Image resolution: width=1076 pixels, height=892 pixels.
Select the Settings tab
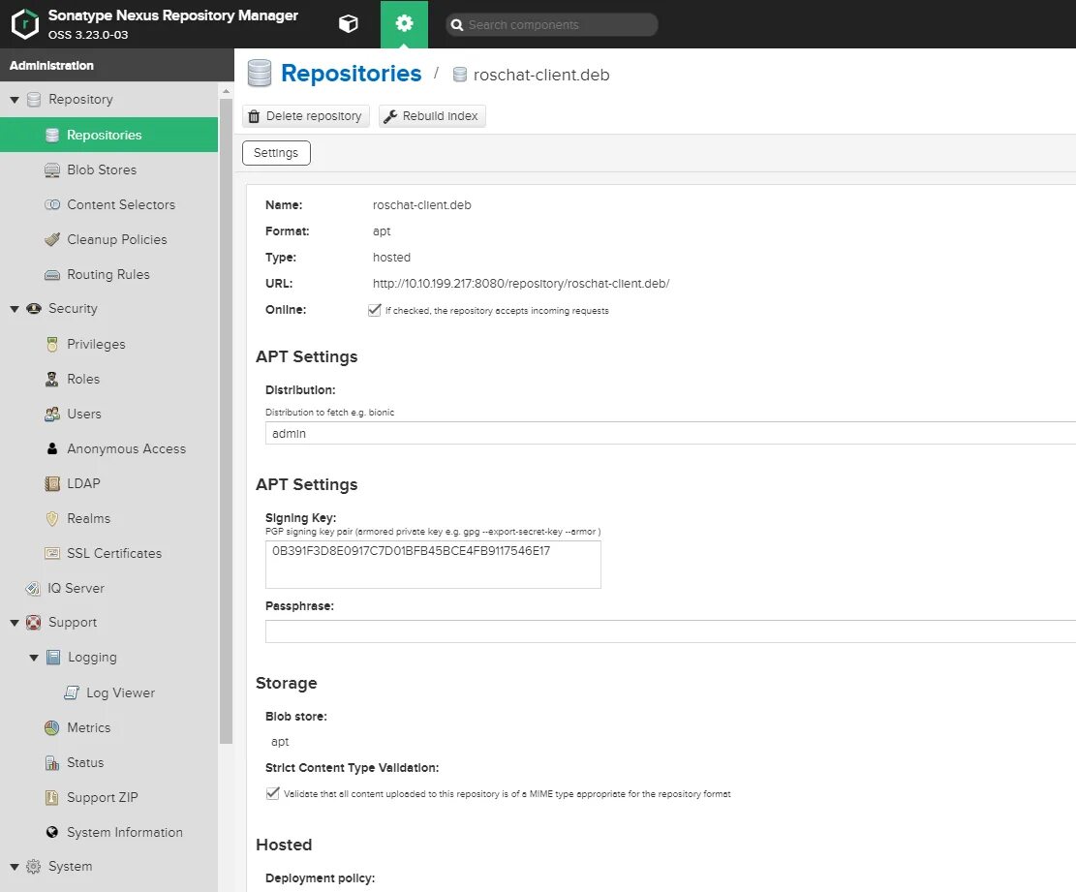(276, 153)
